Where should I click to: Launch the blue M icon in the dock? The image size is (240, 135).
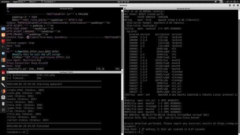pos(3,54)
